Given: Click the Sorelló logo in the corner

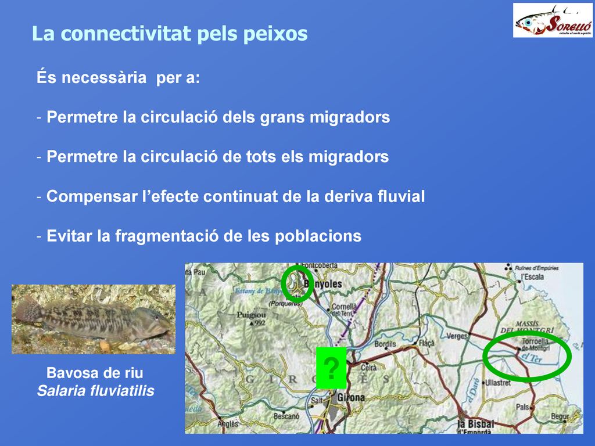Looking at the screenshot, I should pos(553,20).
